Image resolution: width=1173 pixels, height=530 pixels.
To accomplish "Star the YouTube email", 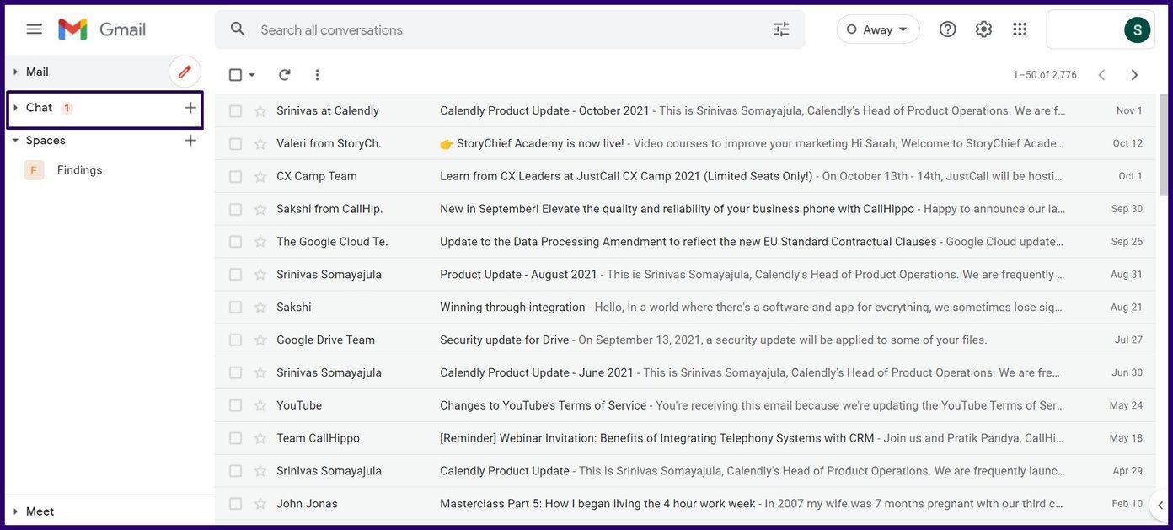I will pos(260,406).
